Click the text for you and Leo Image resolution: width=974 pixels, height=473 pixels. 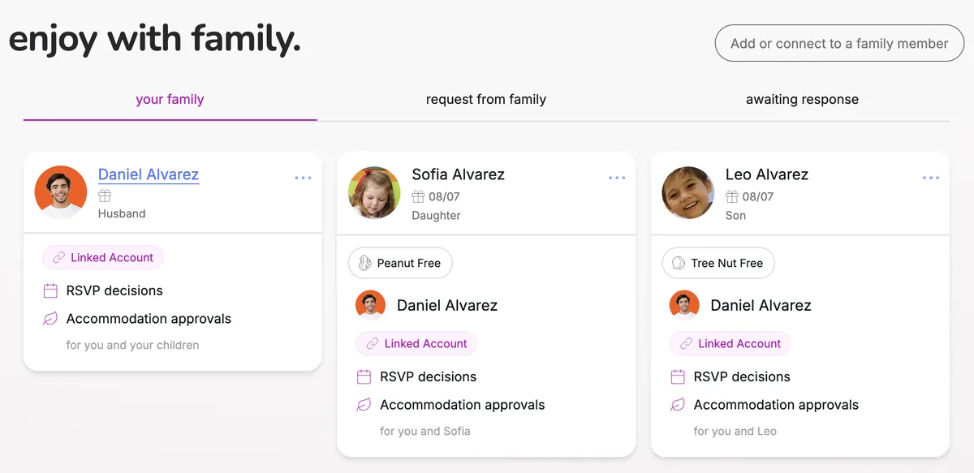[735, 431]
